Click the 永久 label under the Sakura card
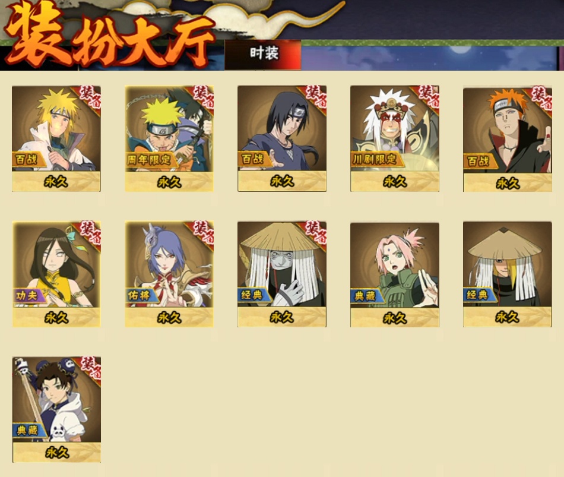Screen dimensions: 564x477 [395, 318]
